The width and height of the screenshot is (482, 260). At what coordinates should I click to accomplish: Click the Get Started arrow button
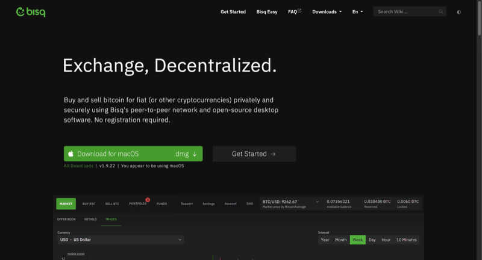254,154
